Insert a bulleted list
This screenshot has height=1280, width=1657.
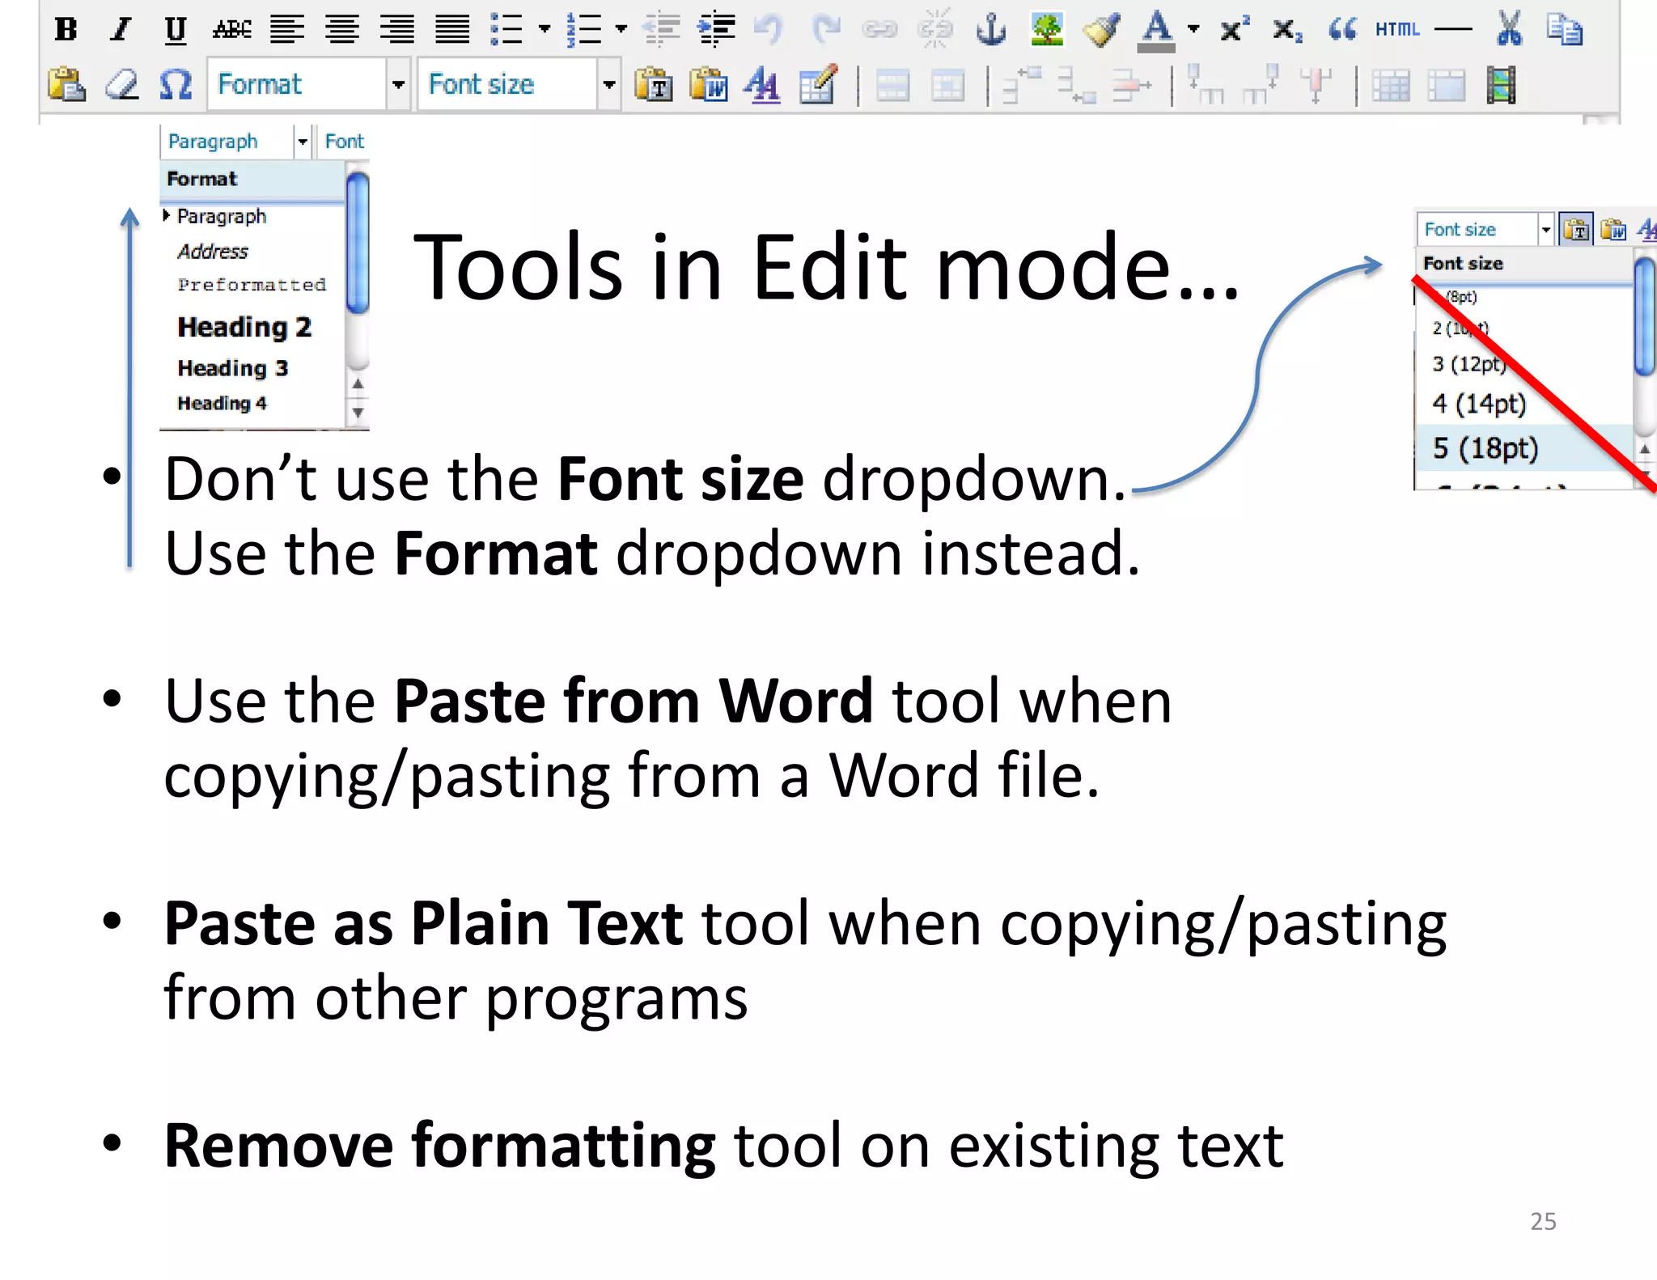(x=507, y=30)
